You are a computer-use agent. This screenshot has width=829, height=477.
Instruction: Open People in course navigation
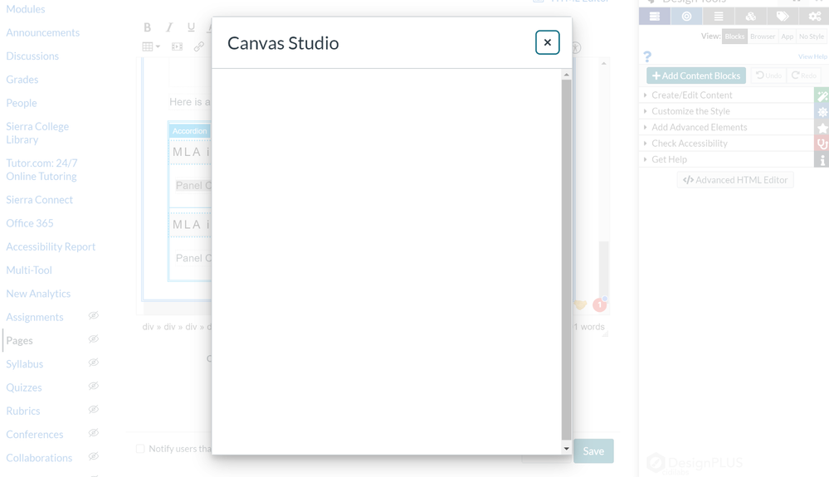[x=22, y=103]
